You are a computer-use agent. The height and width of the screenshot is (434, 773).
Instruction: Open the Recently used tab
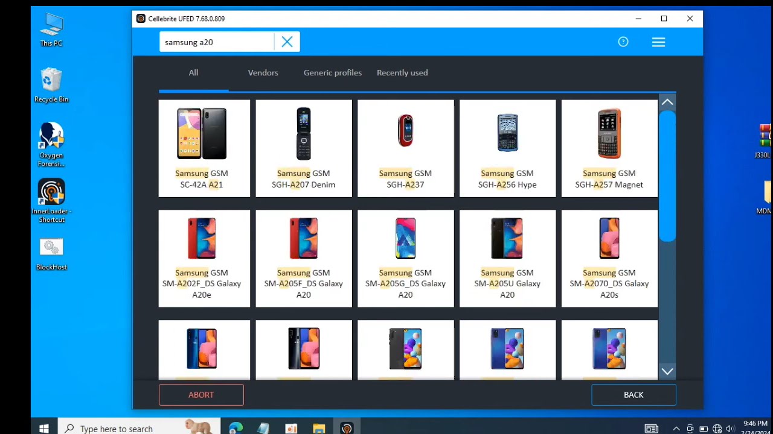pos(402,72)
